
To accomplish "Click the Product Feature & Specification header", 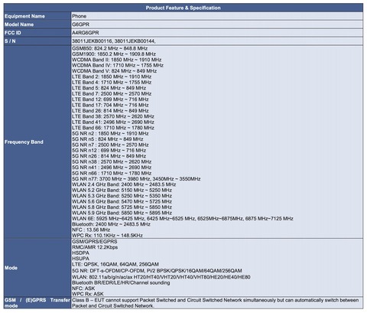I will pyautogui.click(x=183, y=8).
